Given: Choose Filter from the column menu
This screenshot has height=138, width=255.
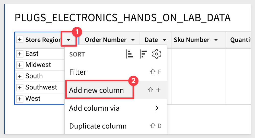Looking at the screenshot, I should click(116, 72).
